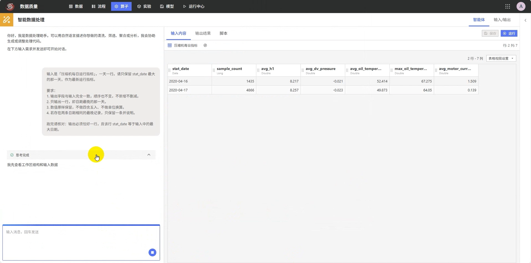Open the apps grid menu icon
531x263 pixels.
507,6
